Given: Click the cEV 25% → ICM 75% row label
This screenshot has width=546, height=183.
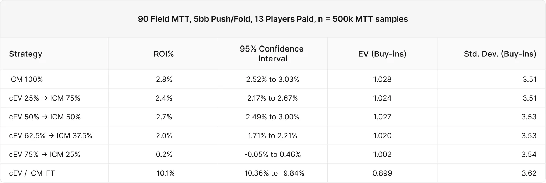Looking at the screenshot, I should [x=45, y=98].
